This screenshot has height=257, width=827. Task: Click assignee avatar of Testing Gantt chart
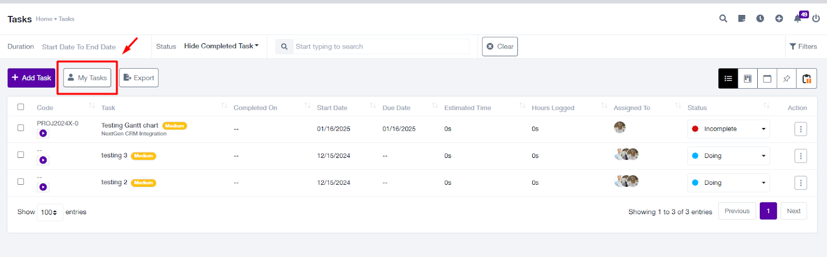(620, 127)
